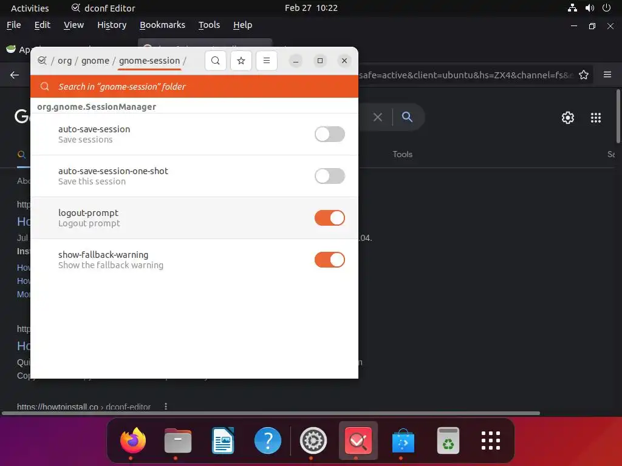Open the Tools menu in menu bar
622x466 pixels.
click(209, 25)
